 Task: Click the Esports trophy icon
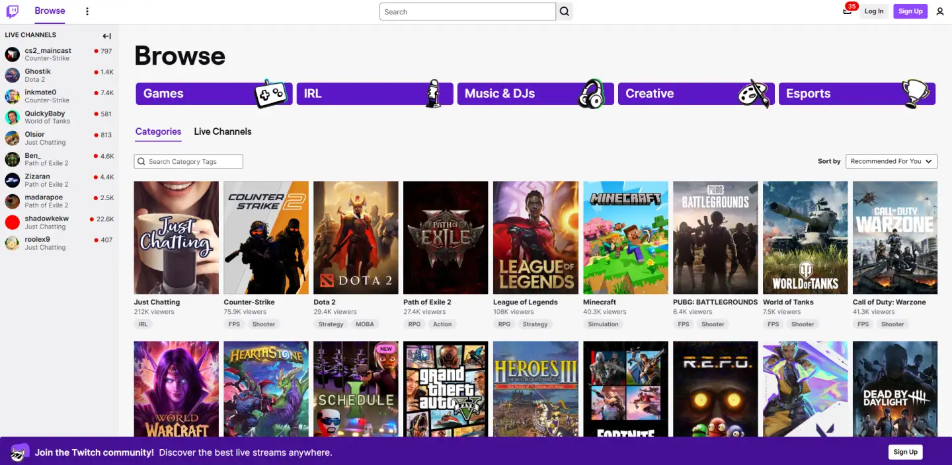coord(916,94)
